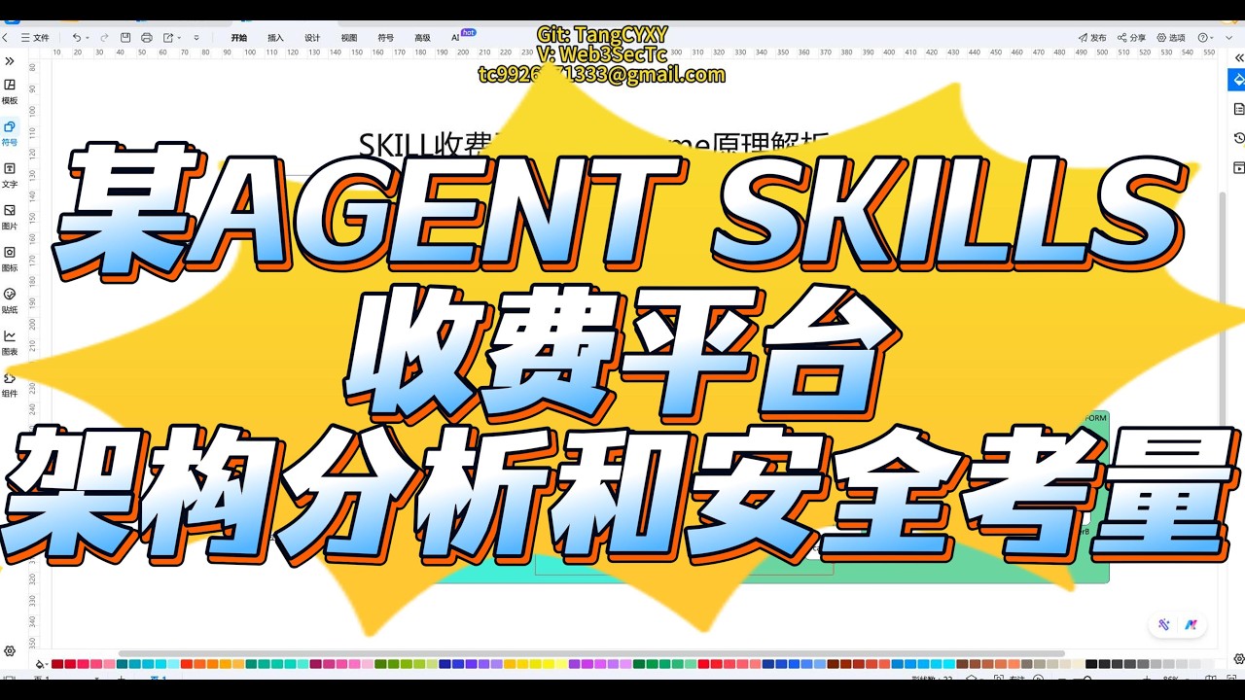Click the horizontal canvas scrollbar
The height and width of the screenshot is (700, 1245).
(591, 653)
